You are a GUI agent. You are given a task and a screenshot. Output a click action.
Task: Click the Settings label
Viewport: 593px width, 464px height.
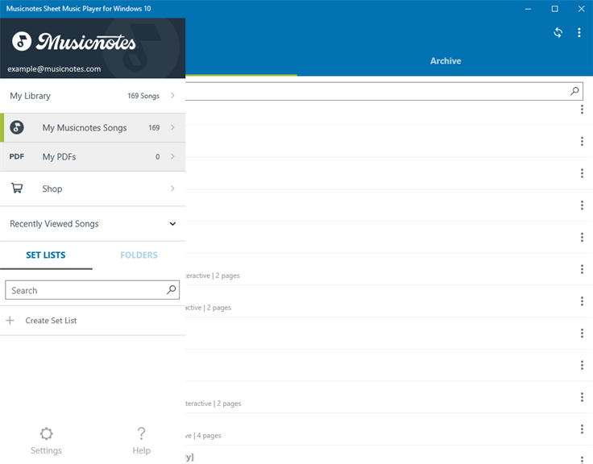(46, 450)
